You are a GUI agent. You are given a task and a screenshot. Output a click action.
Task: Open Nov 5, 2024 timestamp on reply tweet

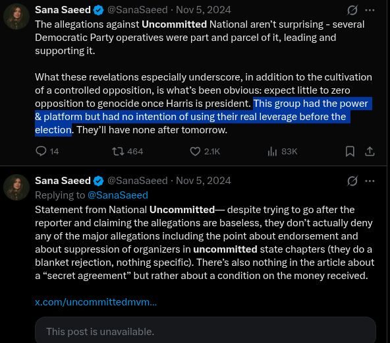pos(204,181)
